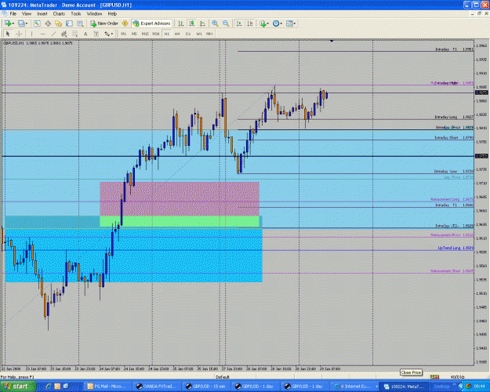490x392 pixels.
Task: Open the Strategy Tester magnifier icon
Action: [80, 24]
